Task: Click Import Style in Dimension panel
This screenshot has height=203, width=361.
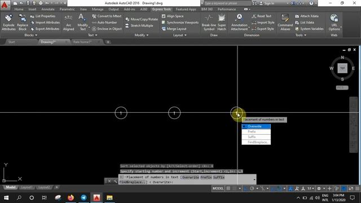Action: pyautogui.click(x=263, y=23)
